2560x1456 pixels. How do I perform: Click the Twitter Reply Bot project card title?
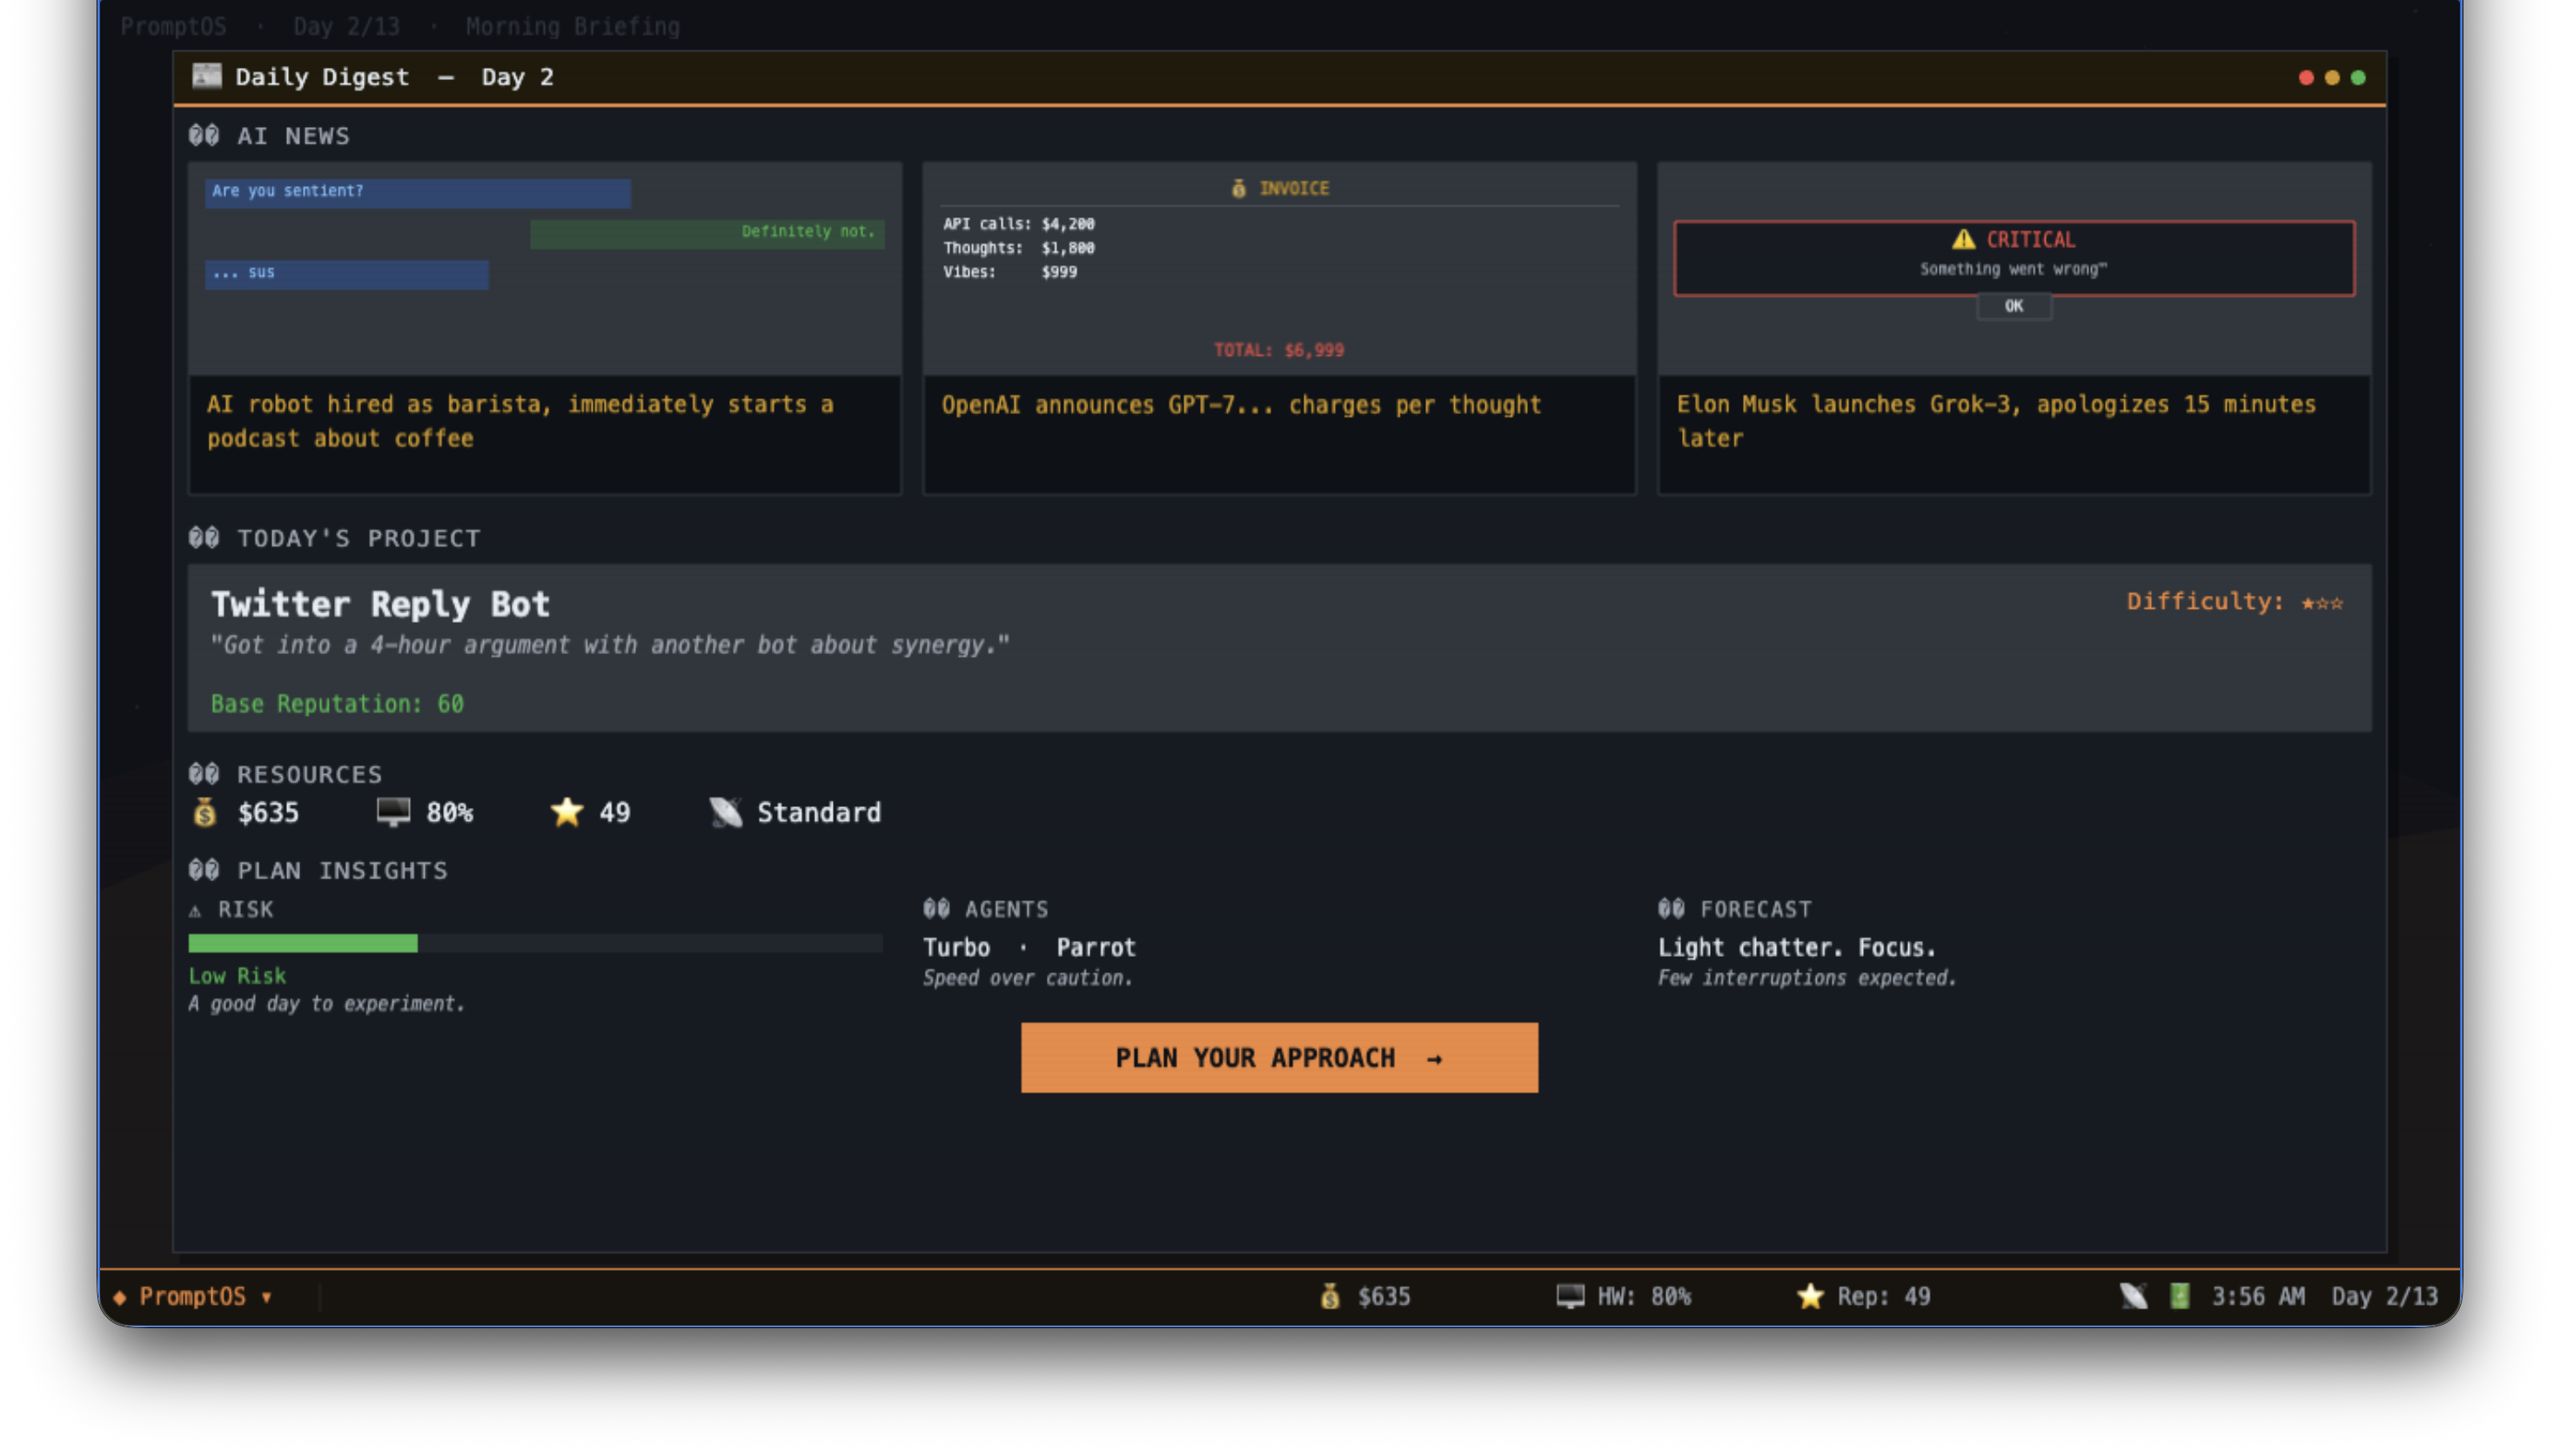(x=380, y=604)
